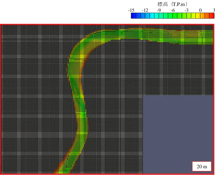Click the red legend color box
Screen dimensions: 215x175
(x=212, y=16)
